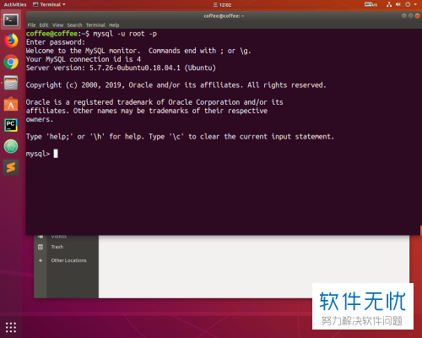
Task: Click 'Your MySQL connection id is 4' line
Action: (84, 59)
